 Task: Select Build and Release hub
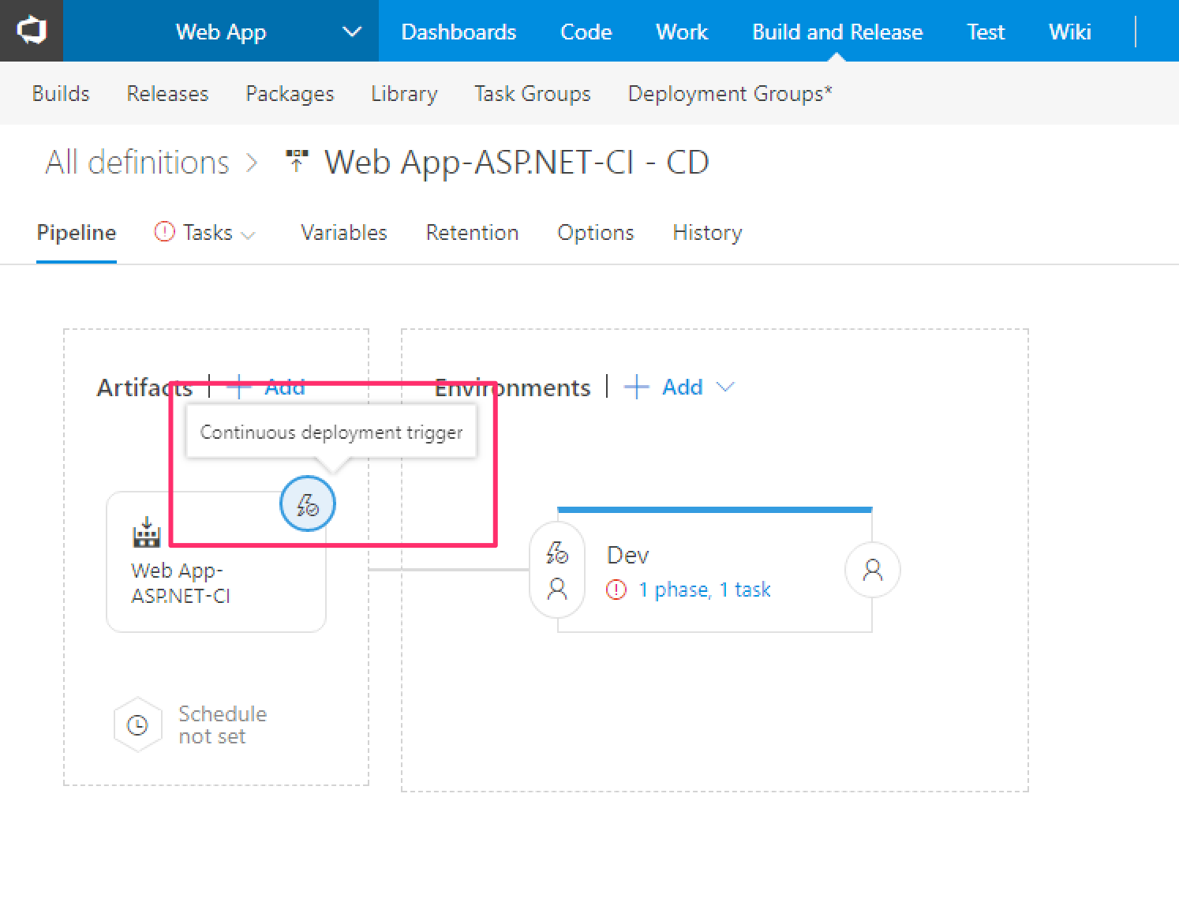[837, 32]
